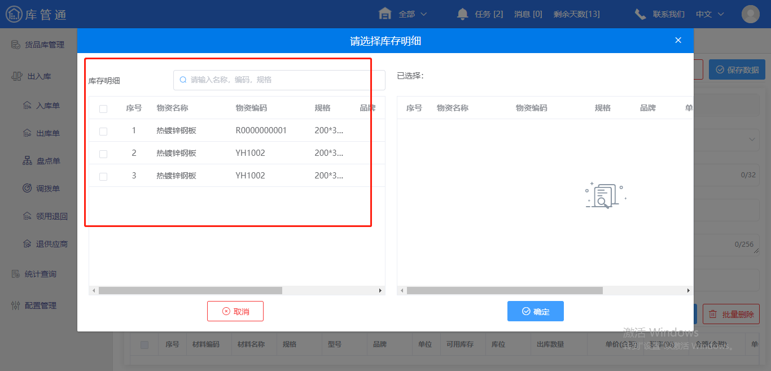Open 领用退回 page
The width and height of the screenshot is (771, 371).
[x=52, y=216]
